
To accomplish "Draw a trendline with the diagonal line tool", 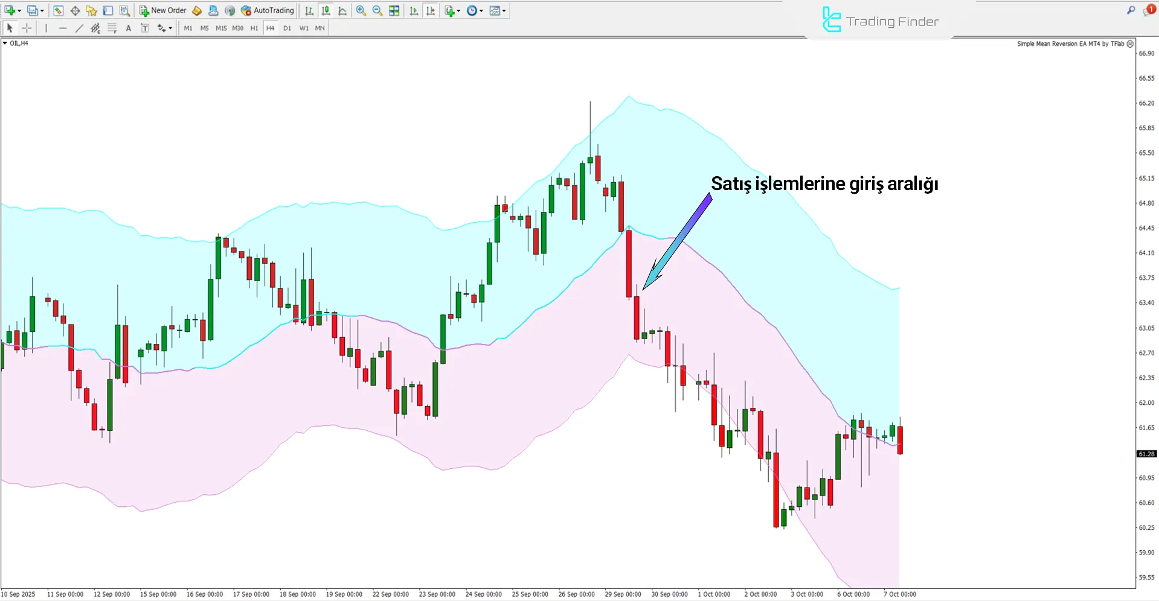I will point(79,28).
